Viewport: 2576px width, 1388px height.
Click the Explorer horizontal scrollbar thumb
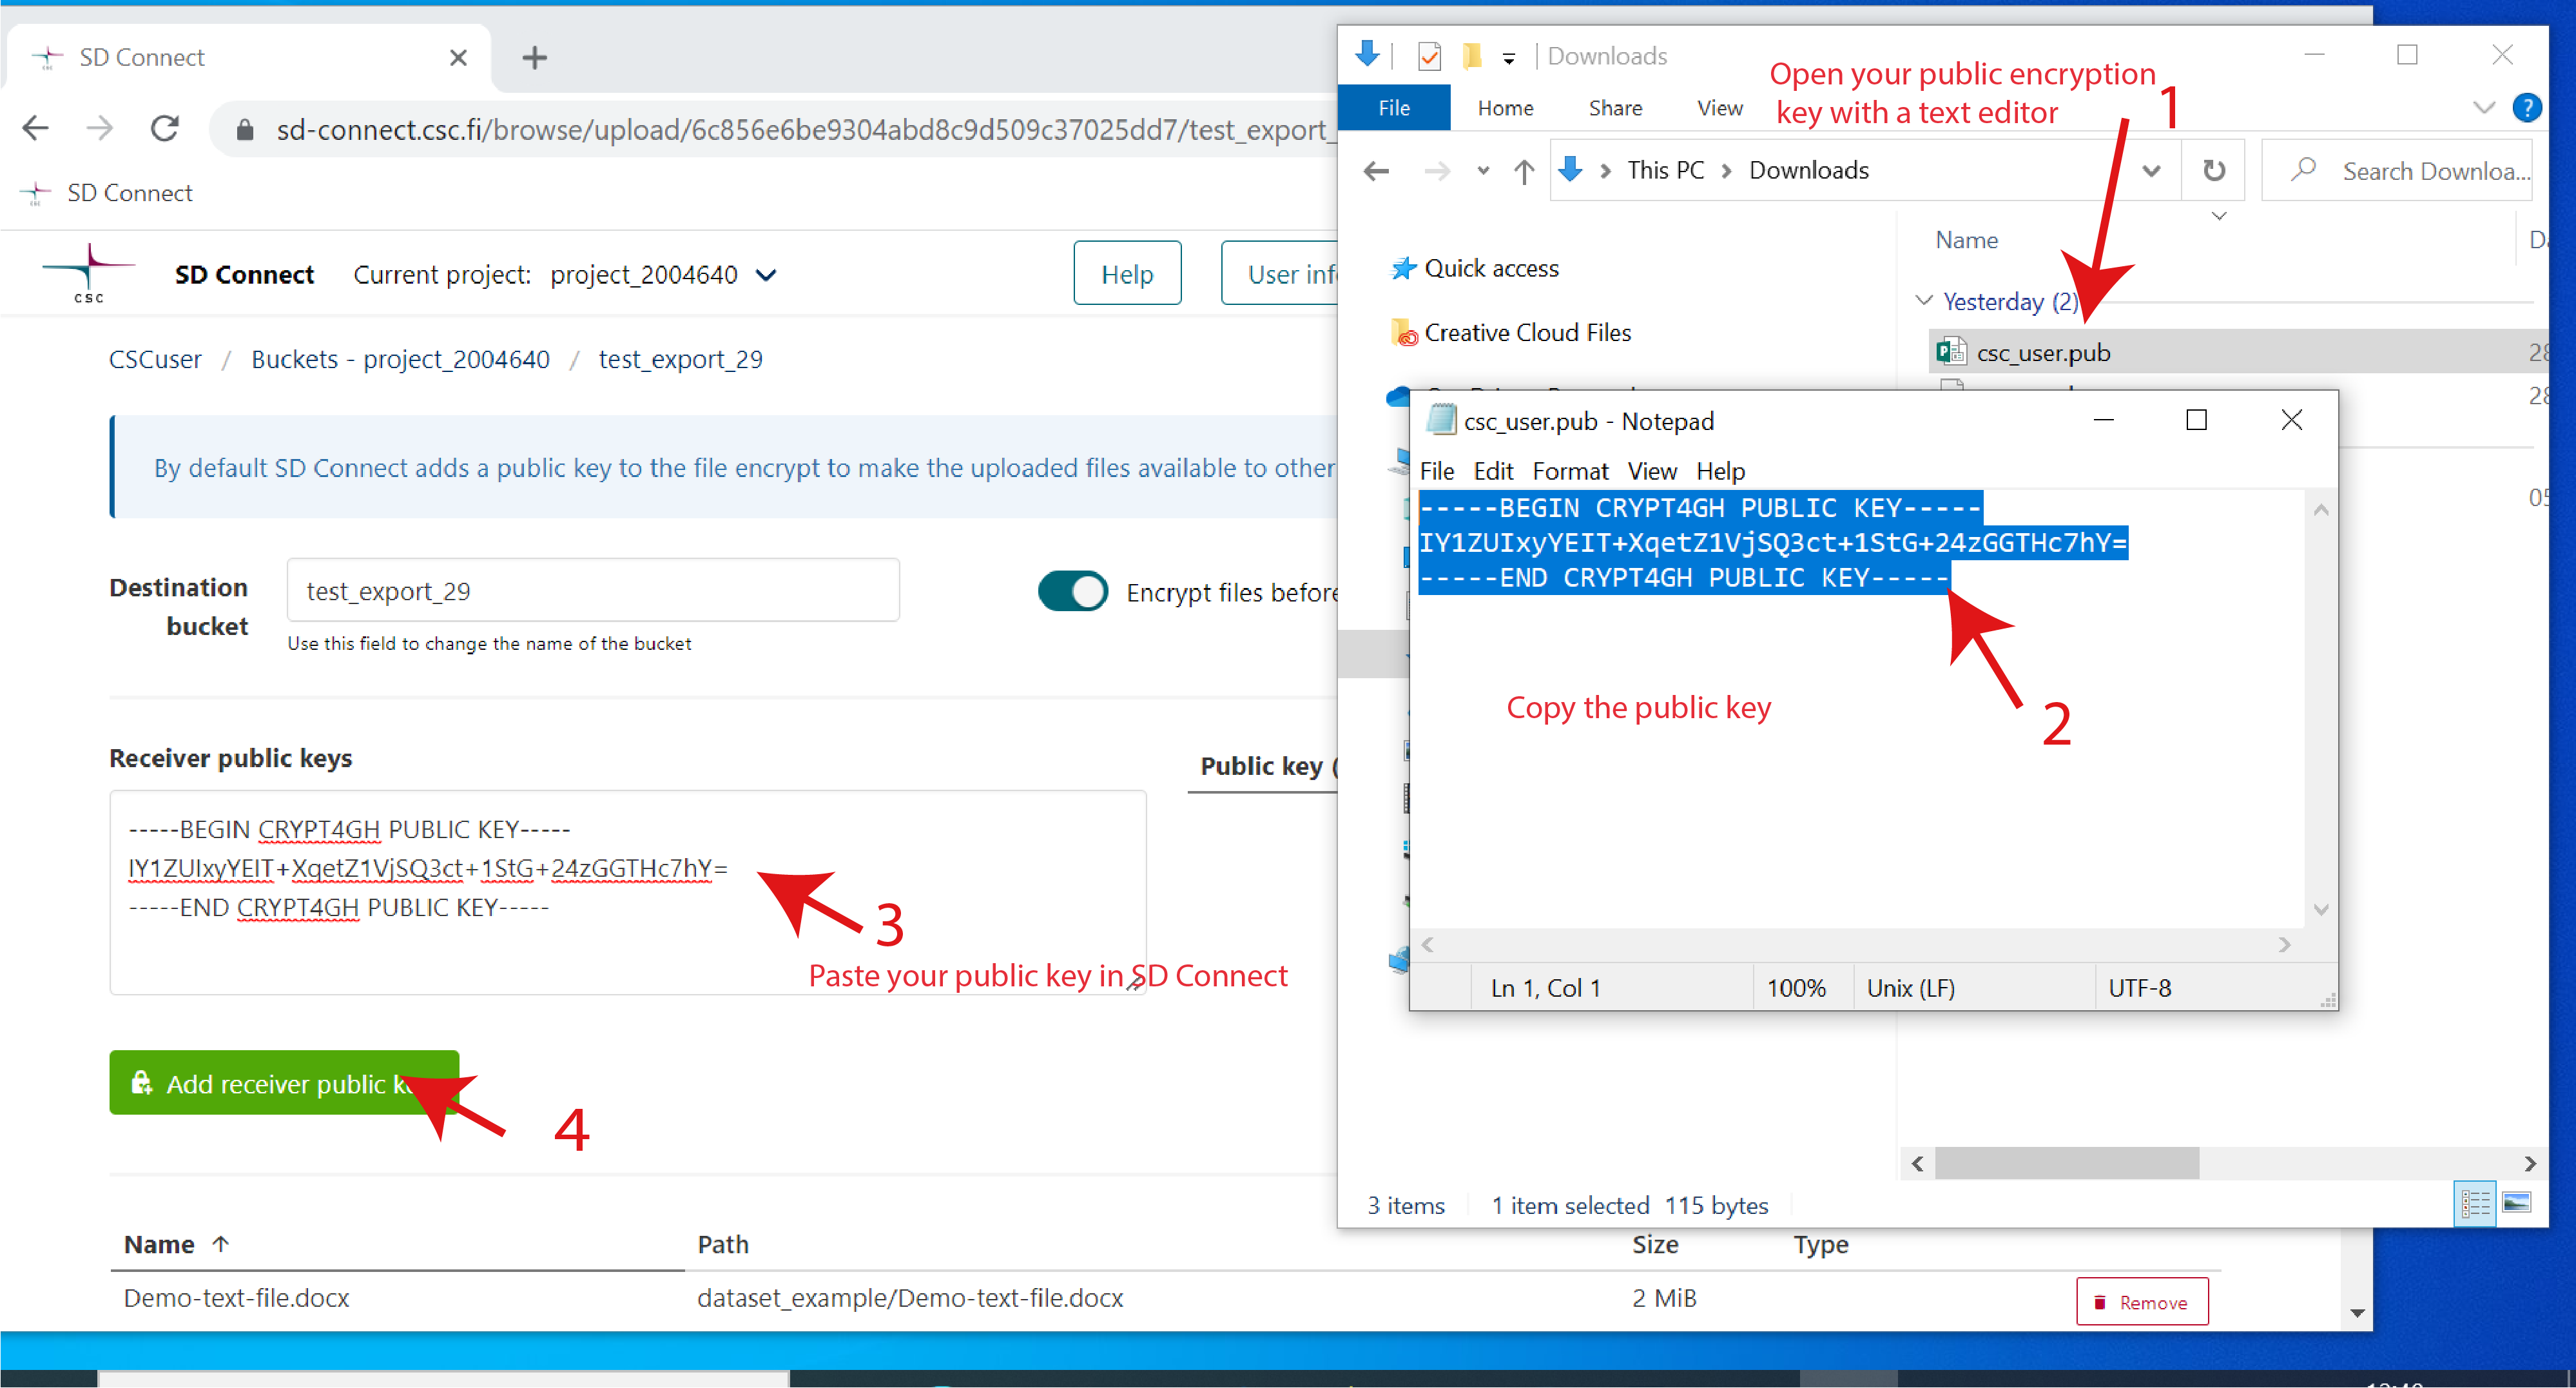tap(2066, 1164)
